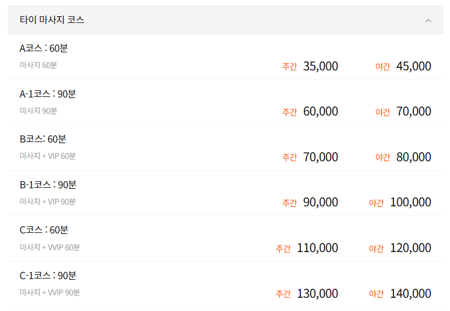The height and width of the screenshot is (311, 450).
Task: Click the B-1코스 야간 price 100,000
Action: tap(410, 202)
